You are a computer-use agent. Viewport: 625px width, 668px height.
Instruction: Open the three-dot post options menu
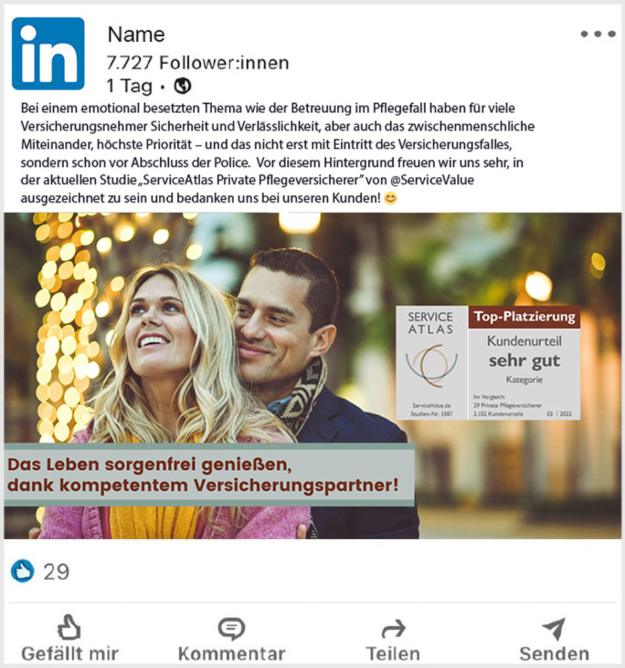coord(598,34)
